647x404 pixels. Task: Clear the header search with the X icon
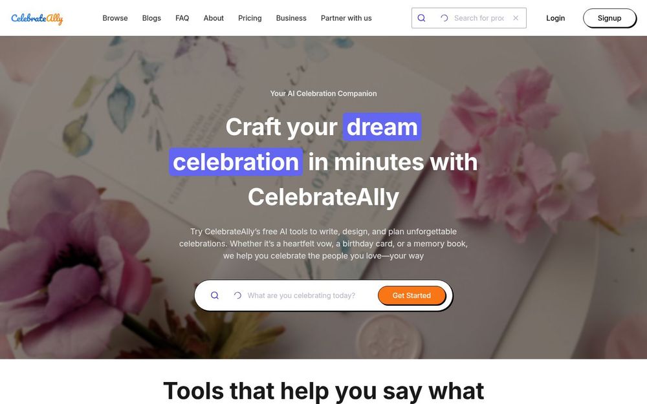(x=516, y=18)
